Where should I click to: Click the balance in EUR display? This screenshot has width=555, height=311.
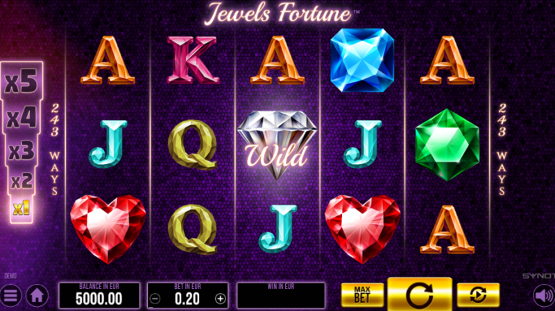(99, 296)
